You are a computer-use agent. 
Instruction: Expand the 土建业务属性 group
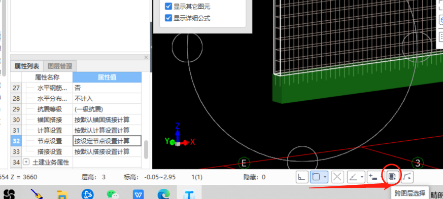[x=26, y=162]
